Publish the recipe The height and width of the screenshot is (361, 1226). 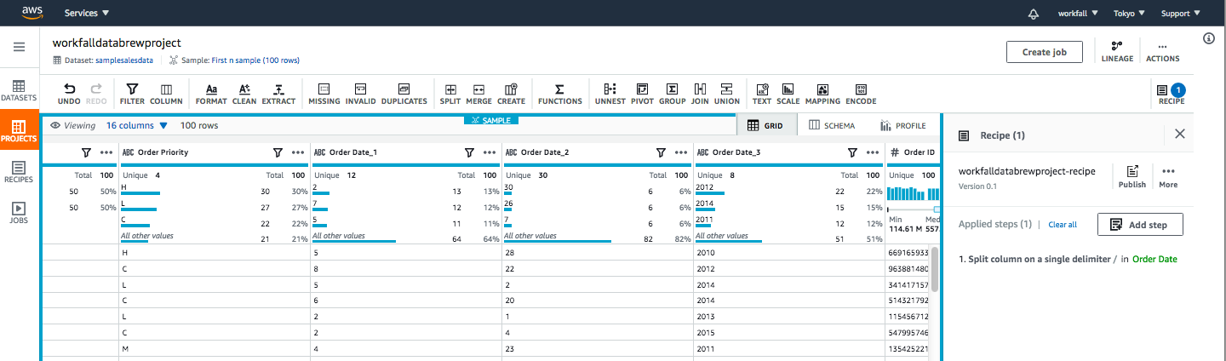pos(1132,176)
